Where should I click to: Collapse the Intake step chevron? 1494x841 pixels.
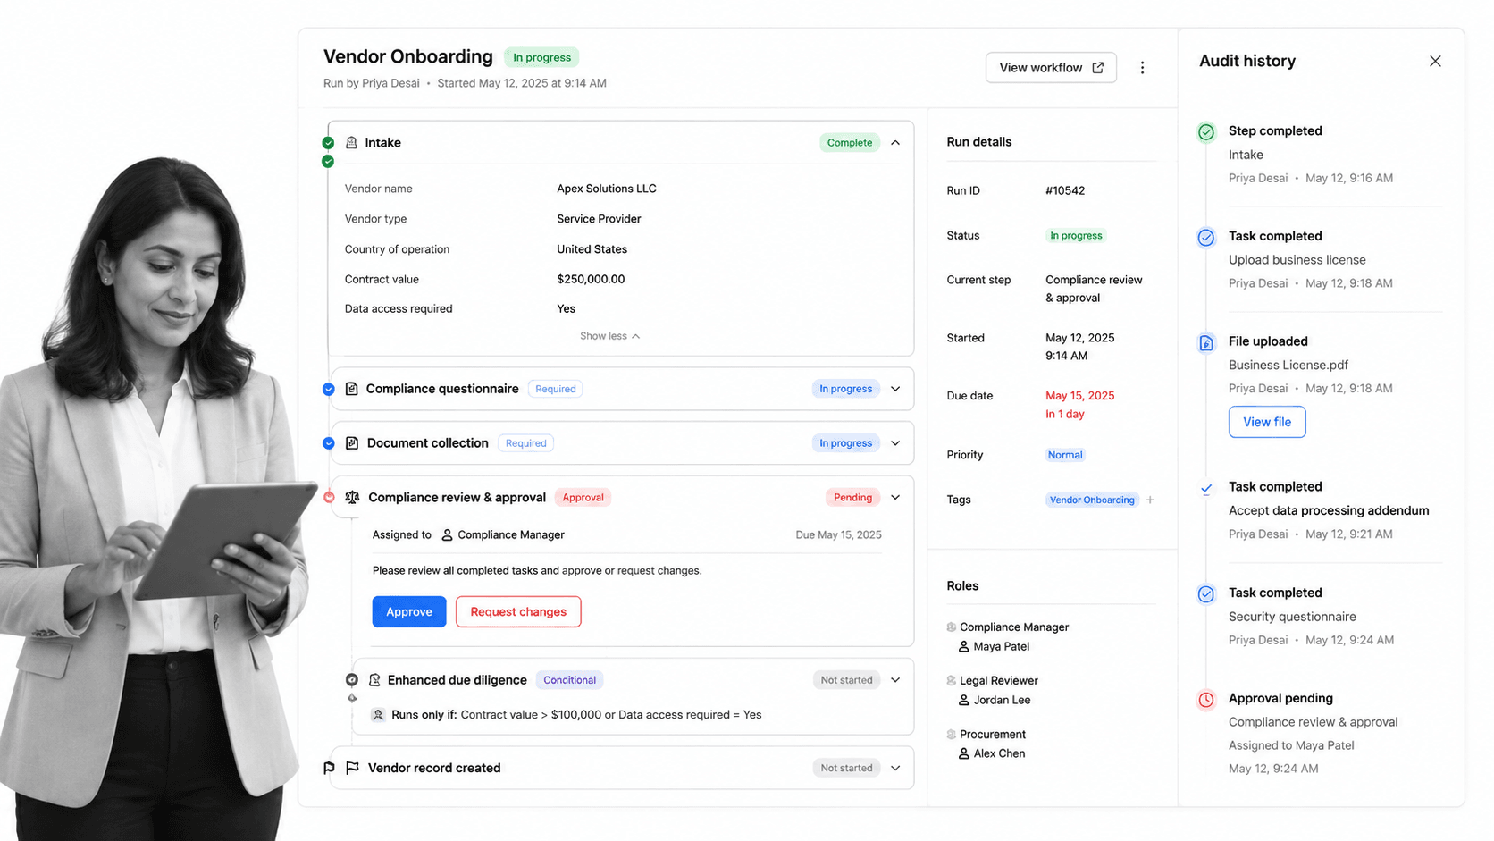(895, 143)
